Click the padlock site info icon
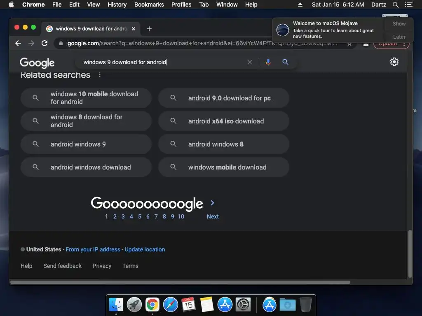The height and width of the screenshot is (316, 422). click(x=61, y=43)
